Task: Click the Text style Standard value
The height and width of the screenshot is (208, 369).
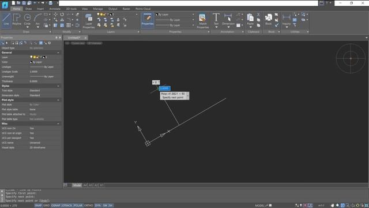Action: pyautogui.click(x=35, y=91)
